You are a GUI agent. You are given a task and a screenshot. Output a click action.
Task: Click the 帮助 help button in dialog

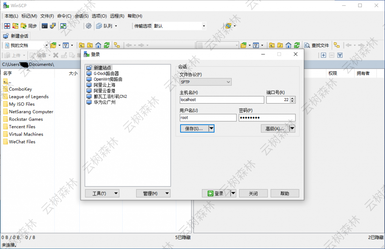click(285, 193)
